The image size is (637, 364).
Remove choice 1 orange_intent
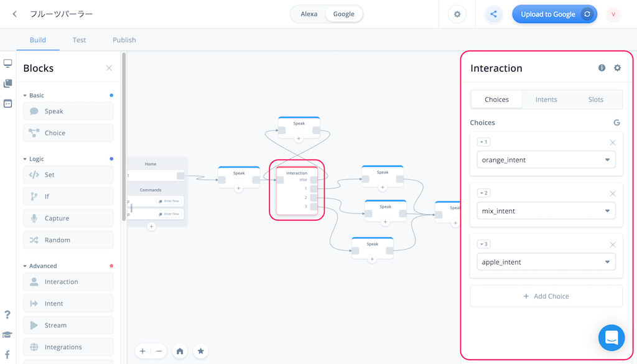point(613,142)
